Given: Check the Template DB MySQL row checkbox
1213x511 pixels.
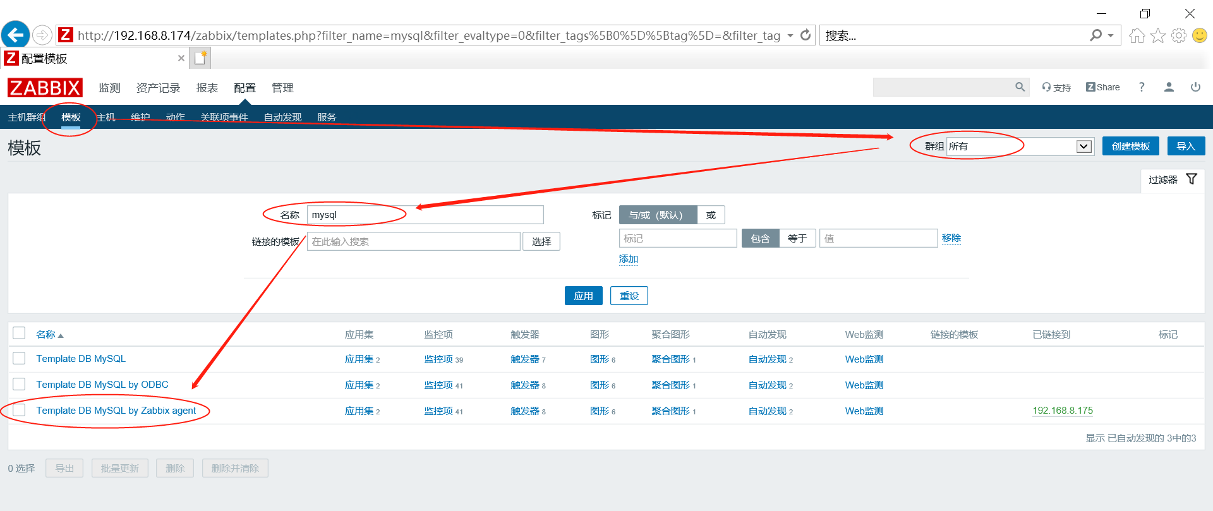Looking at the screenshot, I should tap(19, 358).
